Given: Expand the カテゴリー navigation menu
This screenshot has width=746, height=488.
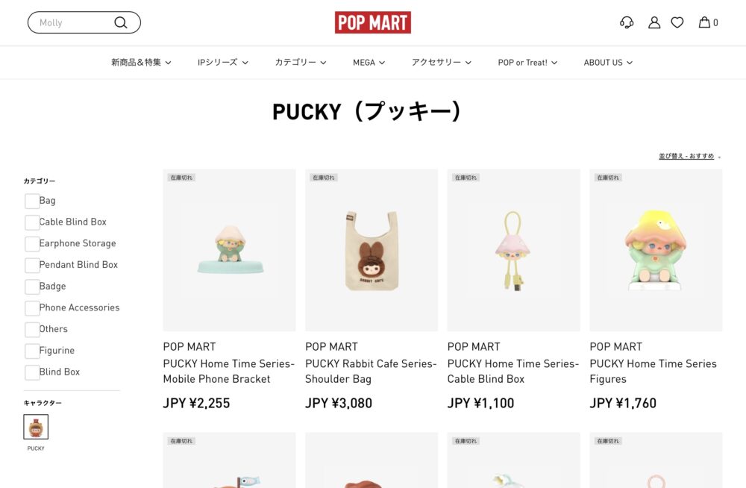Looking at the screenshot, I should click(x=301, y=63).
